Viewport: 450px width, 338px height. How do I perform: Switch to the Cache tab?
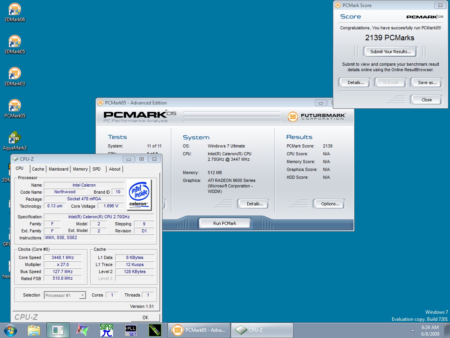[x=38, y=169]
